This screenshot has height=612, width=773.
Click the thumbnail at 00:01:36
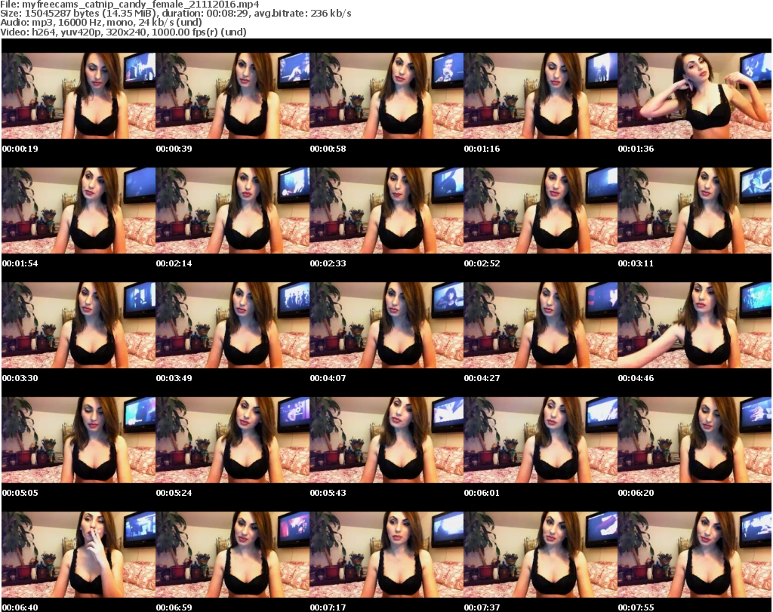[x=694, y=96]
